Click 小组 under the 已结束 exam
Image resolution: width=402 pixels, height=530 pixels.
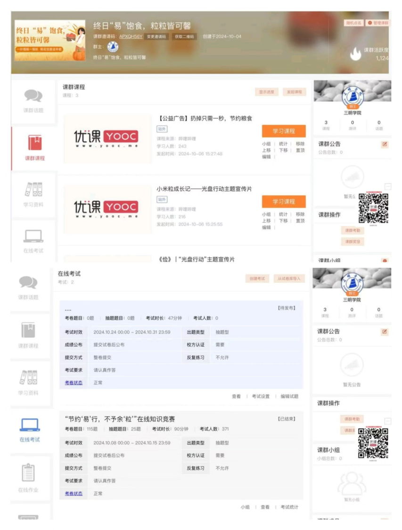click(x=245, y=507)
